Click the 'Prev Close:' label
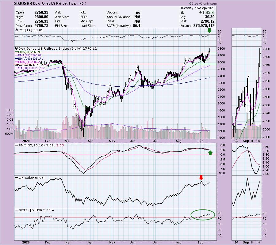The image size is (276, 245). (x=24, y=26)
